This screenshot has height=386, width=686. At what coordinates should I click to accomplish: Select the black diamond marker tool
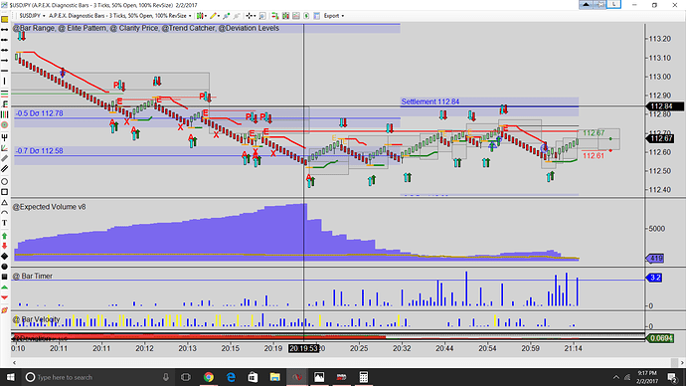[x=4, y=256]
